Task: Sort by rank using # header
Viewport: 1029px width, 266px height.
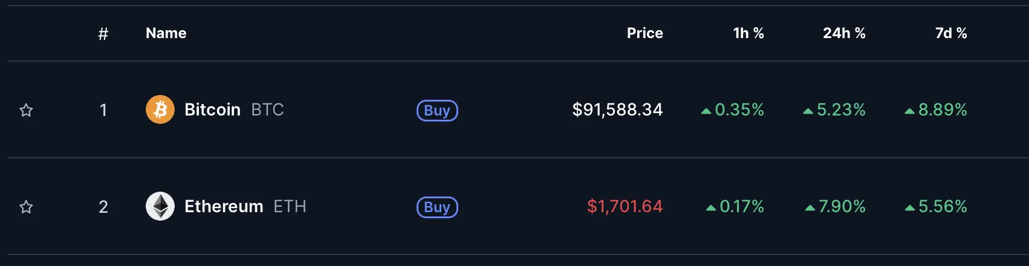Action: pyautogui.click(x=103, y=34)
